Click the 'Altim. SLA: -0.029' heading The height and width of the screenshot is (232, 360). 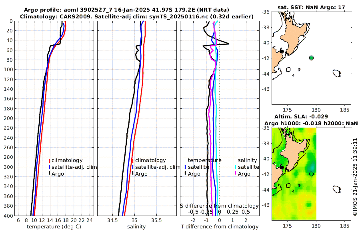(301, 116)
